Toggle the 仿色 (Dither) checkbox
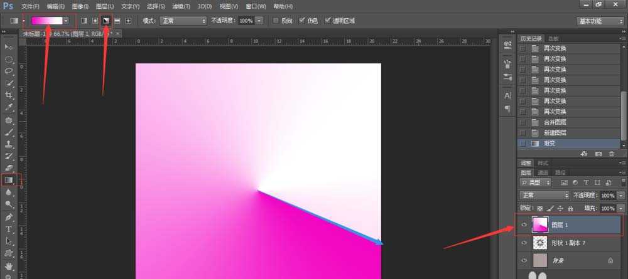 pyautogui.click(x=303, y=21)
